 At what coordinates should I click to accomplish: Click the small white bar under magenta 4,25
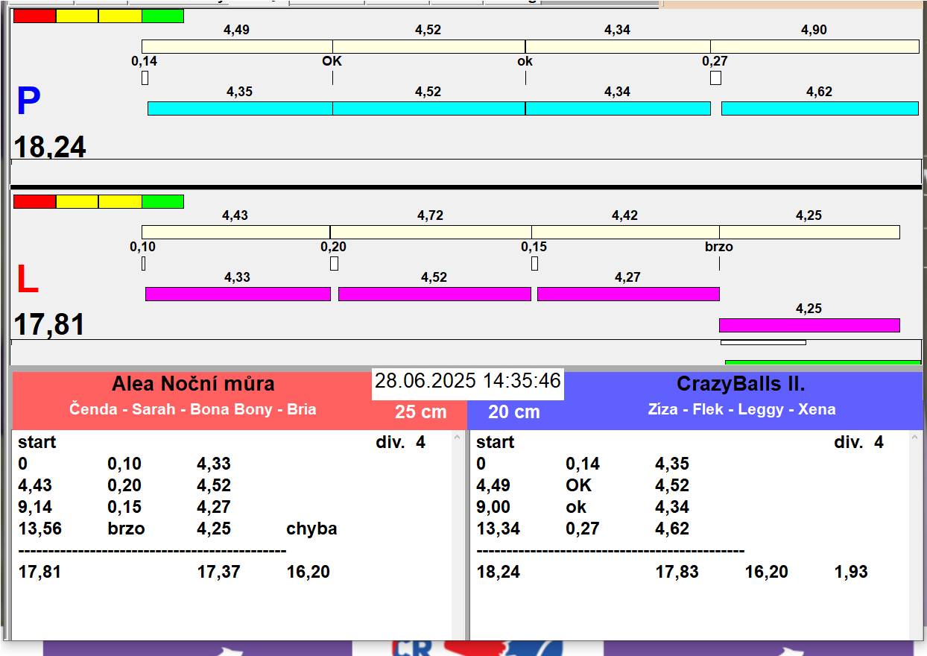(763, 343)
